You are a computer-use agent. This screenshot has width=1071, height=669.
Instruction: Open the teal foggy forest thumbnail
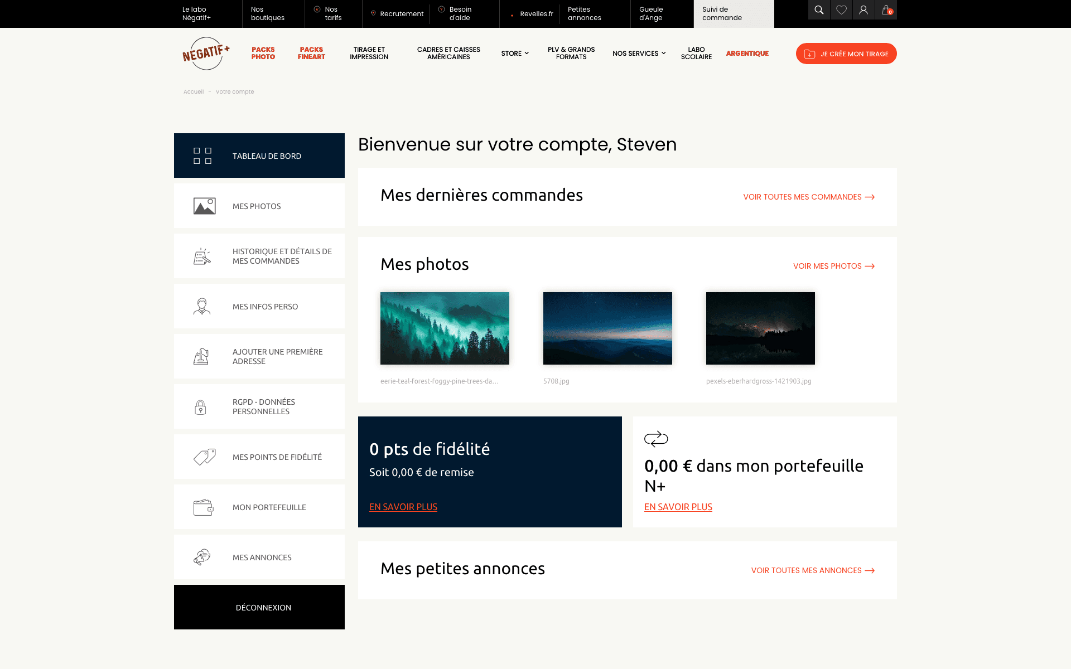445,328
